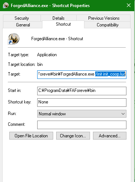The width and height of the screenshot is (135, 182).
Task: Close the Shortcut Properties dialog
Action: (129, 5)
